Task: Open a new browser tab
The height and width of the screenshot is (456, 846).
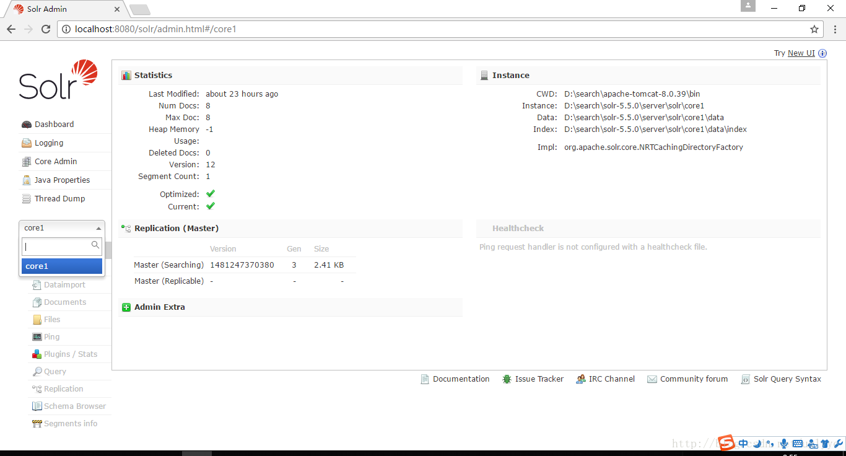Action: [140, 10]
